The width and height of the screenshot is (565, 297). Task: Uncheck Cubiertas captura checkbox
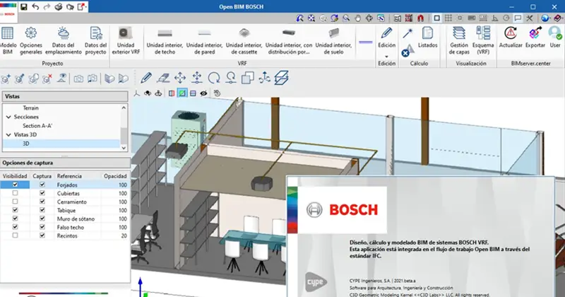[x=42, y=193]
